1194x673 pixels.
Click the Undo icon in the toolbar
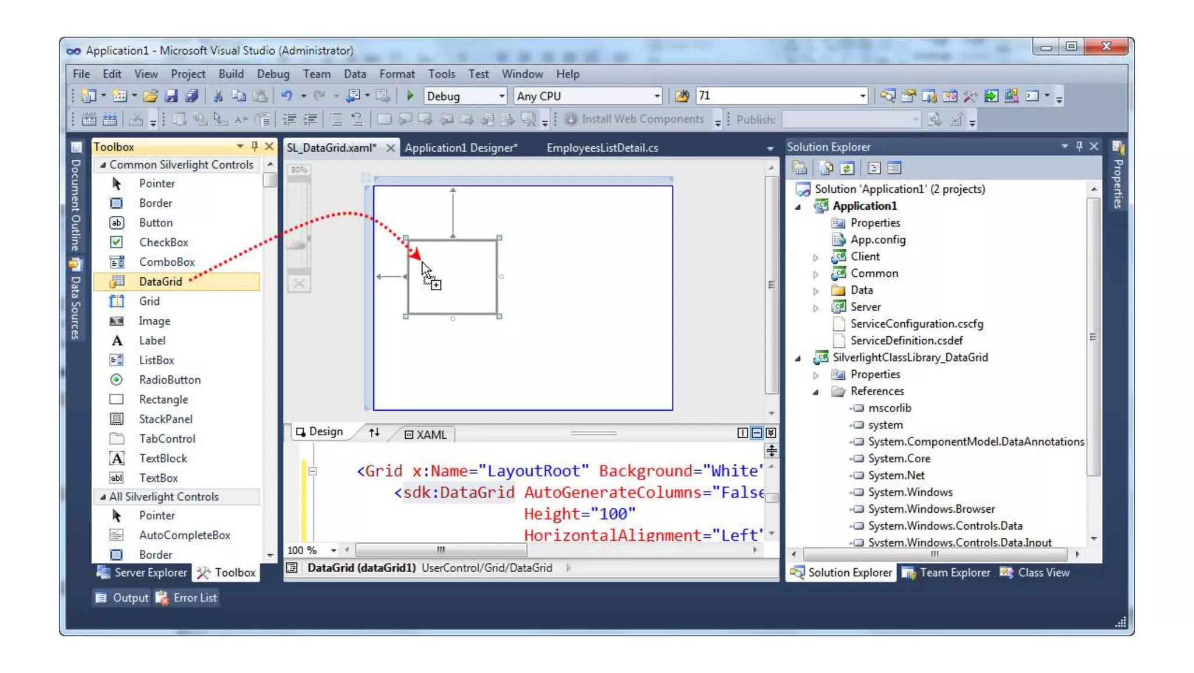click(286, 96)
